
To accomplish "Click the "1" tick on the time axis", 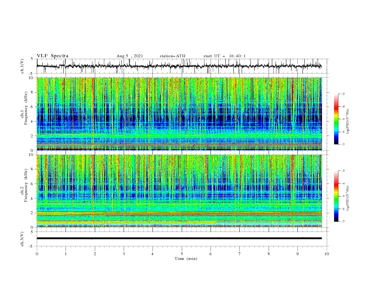I will [x=66, y=254].
